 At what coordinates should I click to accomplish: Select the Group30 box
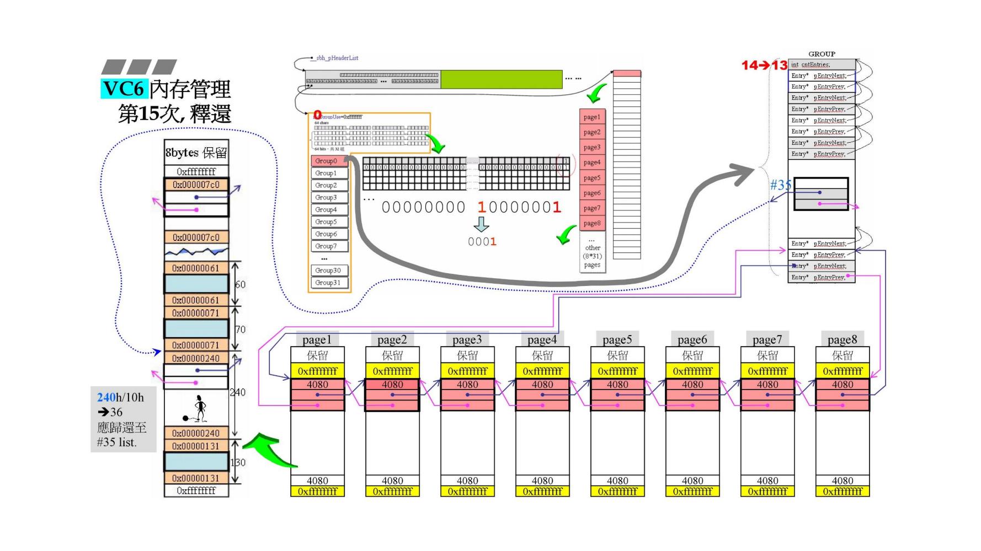point(329,270)
